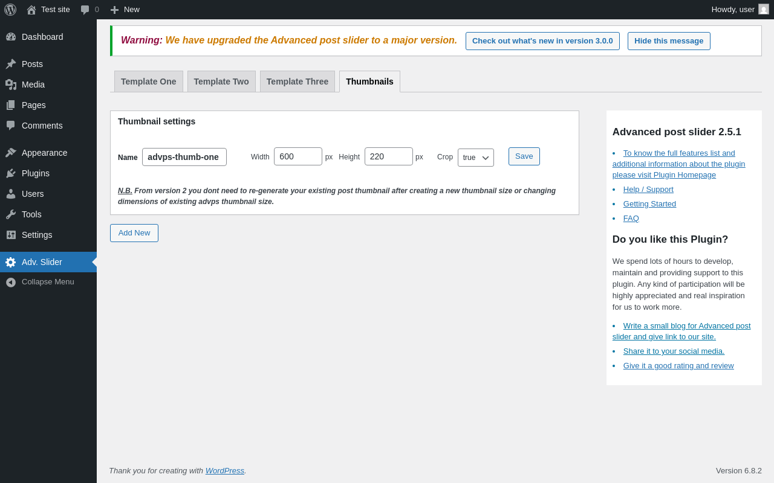Click the Tools wrench icon
Viewport: 774px width, 483px height.
[x=11, y=214]
